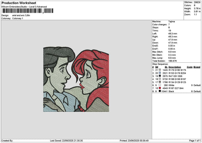Click the 'Production Worksheet' title
Viewport: 202px width, 143px height.
pyautogui.click(x=19, y=3)
